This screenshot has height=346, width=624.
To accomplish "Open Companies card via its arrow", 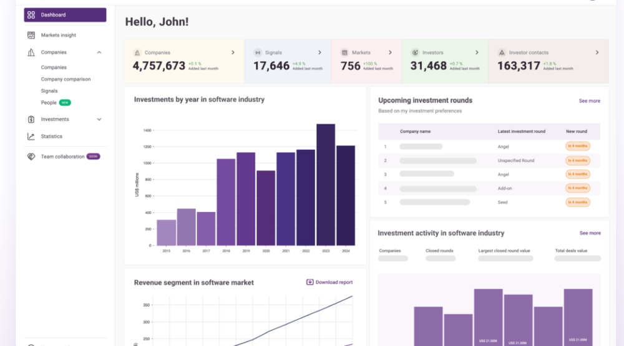I will (x=233, y=52).
